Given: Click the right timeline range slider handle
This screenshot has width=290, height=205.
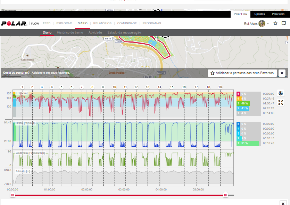Looking at the screenshot, I should pyautogui.click(x=225, y=195).
